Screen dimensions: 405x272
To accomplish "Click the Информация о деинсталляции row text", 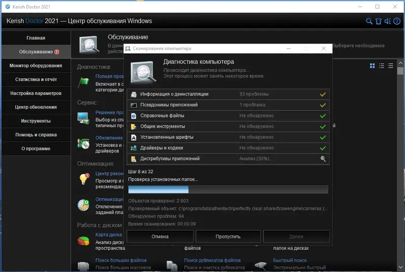I will click(x=174, y=94).
